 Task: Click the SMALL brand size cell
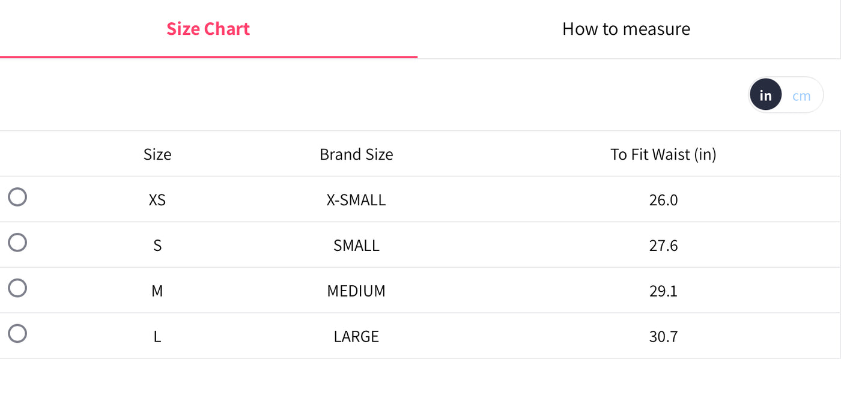356,246
